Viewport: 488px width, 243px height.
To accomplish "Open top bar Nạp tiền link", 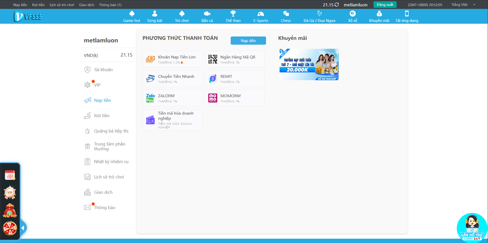I will (20, 5).
